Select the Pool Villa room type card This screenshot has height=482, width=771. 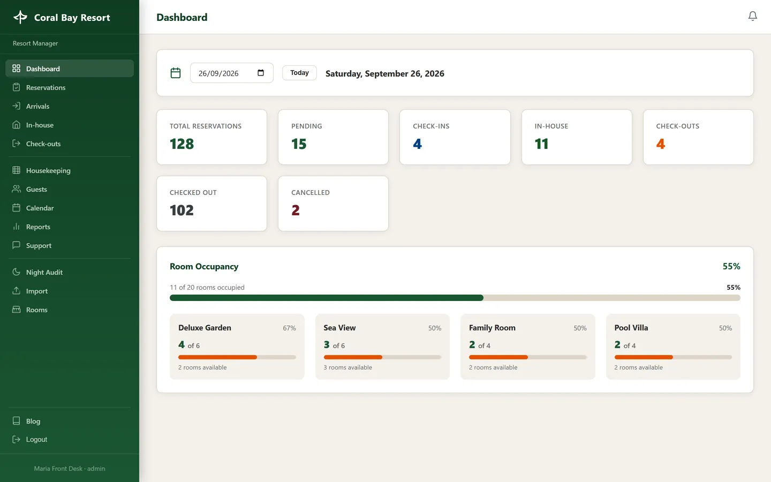point(673,347)
